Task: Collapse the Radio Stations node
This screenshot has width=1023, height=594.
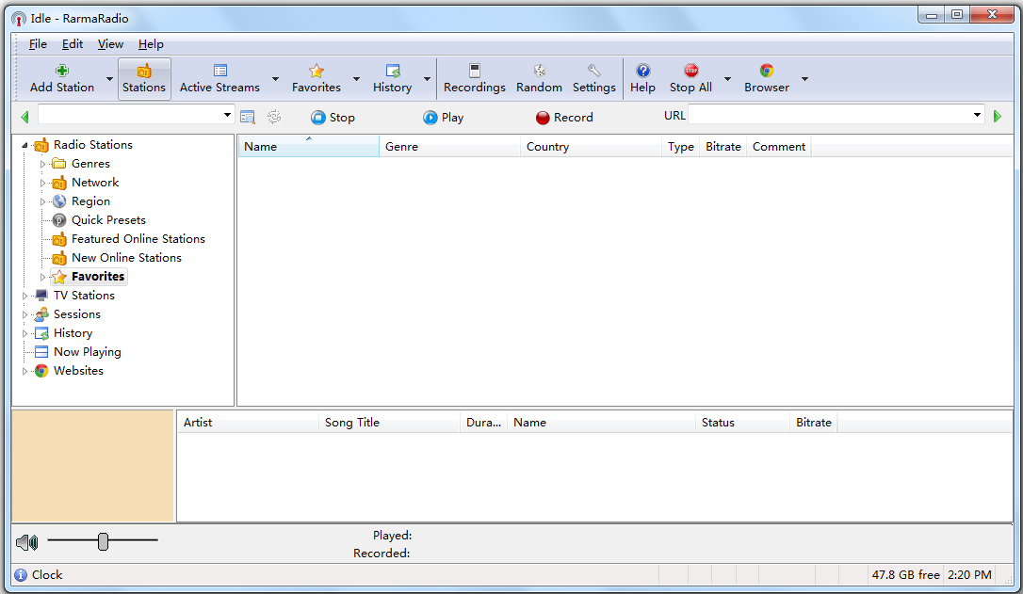Action: point(24,145)
